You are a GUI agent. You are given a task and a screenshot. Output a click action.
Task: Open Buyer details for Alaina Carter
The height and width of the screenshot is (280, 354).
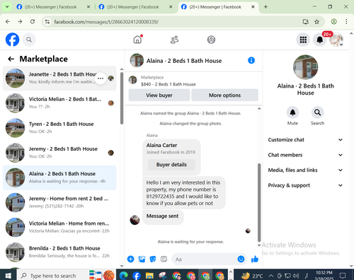tap(171, 165)
